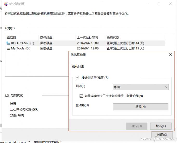Screen dimensions: 178x143
Task: Click status 正常(距上次运行已有 19 天)
Action: click(x=126, y=49)
